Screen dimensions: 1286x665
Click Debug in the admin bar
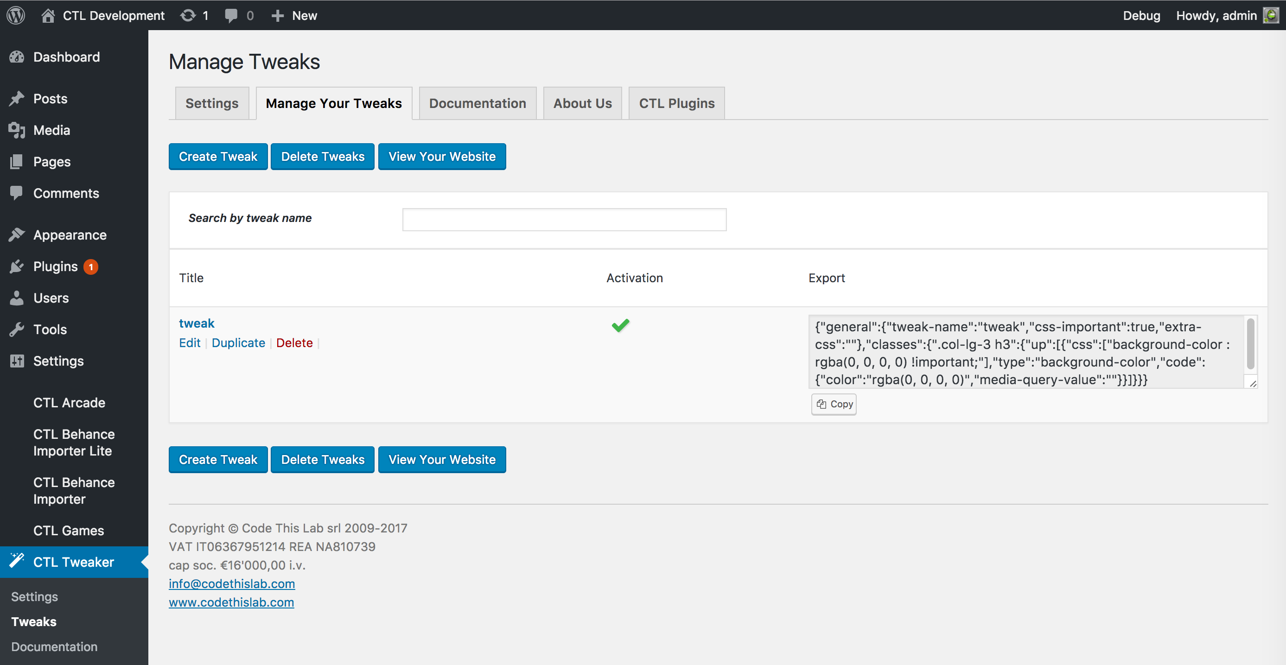pyautogui.click(x=1141, y=15)
